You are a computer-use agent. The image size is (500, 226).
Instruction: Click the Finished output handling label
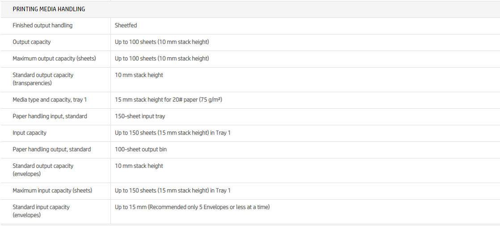42,26
